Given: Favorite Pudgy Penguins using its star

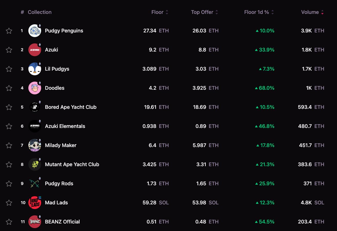Looking at the screenshot, I should (x=9, y=31).
